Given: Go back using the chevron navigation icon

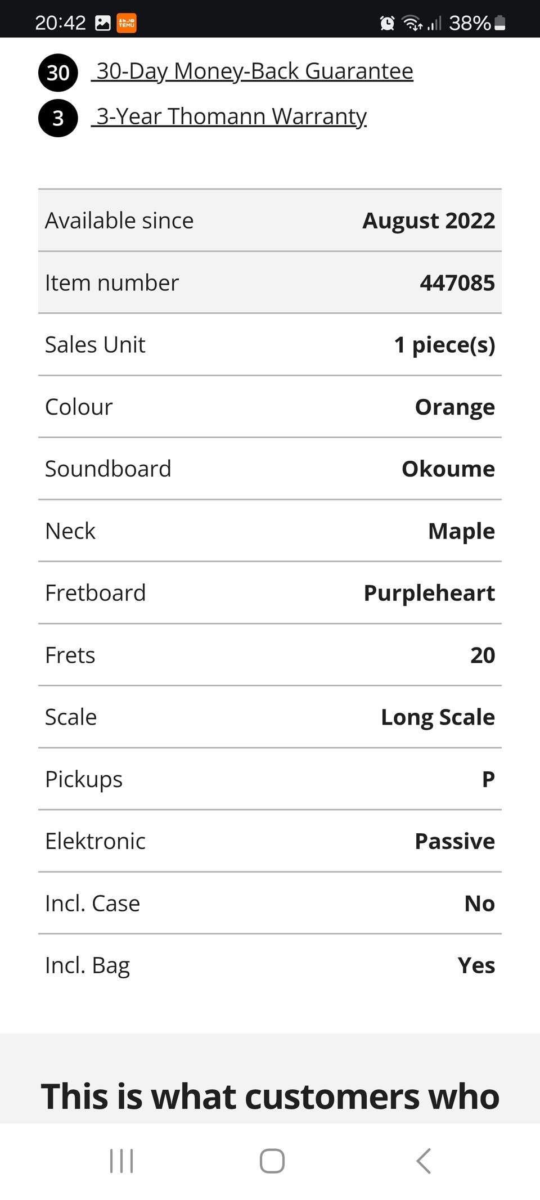Looking at the screenshot, I should (x=424, y=1161).
